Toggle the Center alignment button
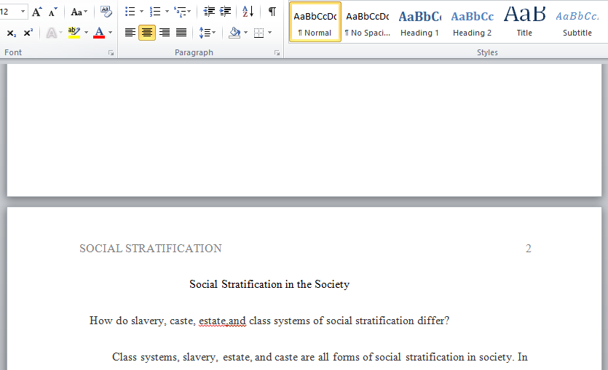608x370 pixels. (147, 33)
